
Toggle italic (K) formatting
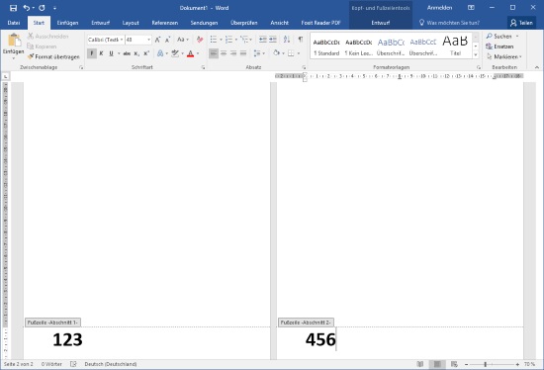click(101, 53)
